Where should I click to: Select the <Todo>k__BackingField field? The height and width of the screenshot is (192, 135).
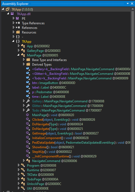coord(80,78)
